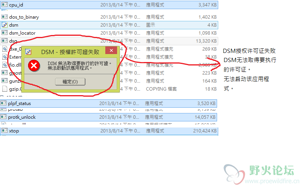Click the 確定(O) button
This screenshot has height=188, width=303.
pos(70,81)
